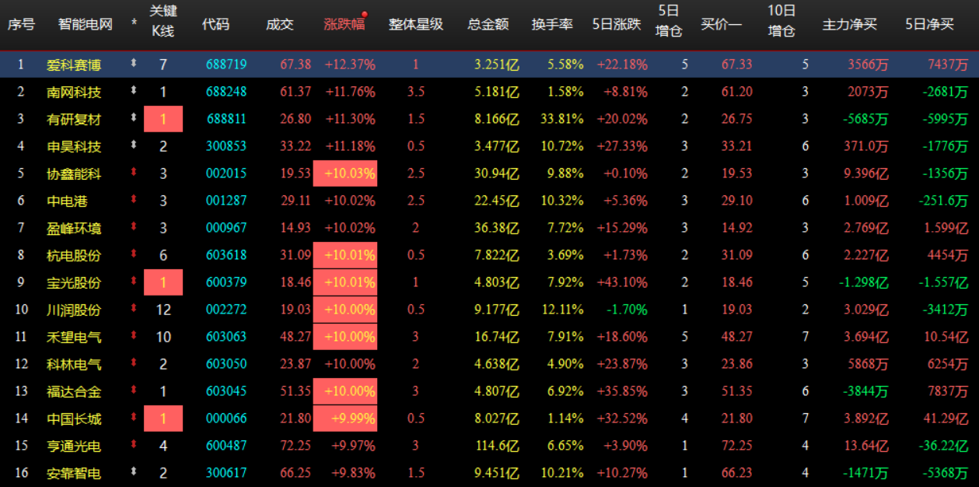Click the 代码 column header
979x487 pixels.
click(x=215, y=24)
